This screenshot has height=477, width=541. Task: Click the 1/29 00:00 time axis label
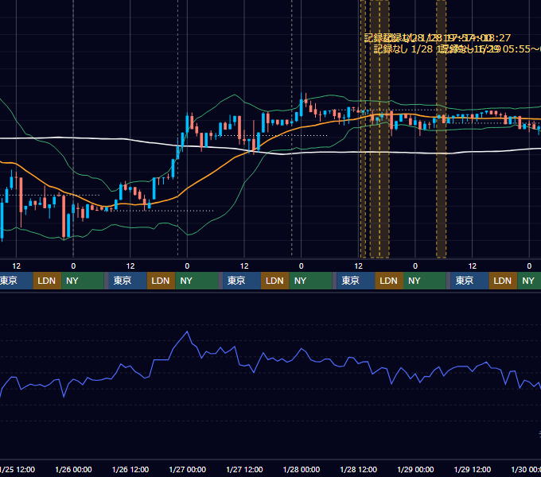[415, 469]
